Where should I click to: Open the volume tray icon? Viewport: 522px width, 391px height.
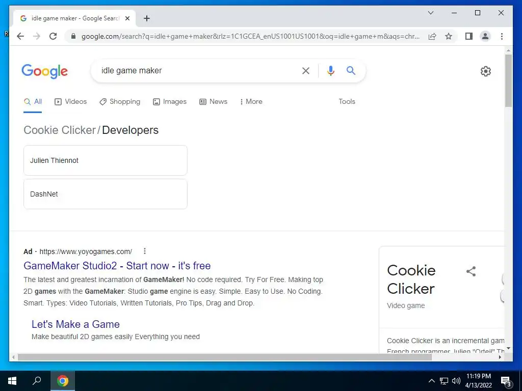456,381
